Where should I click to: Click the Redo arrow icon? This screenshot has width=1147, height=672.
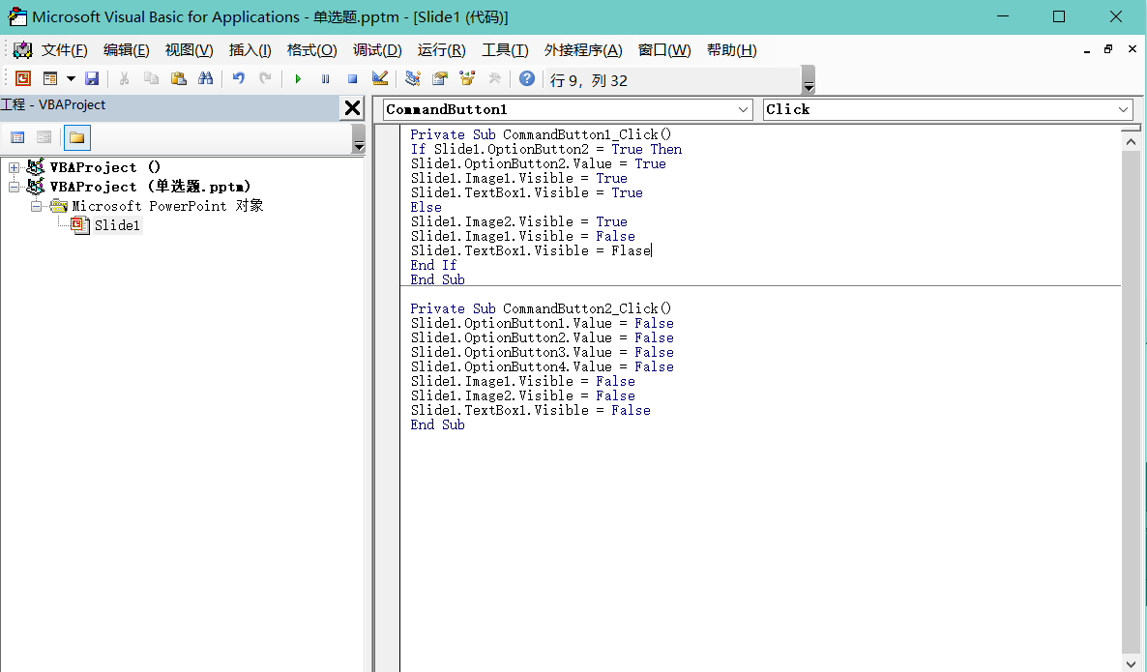point(266,79)
